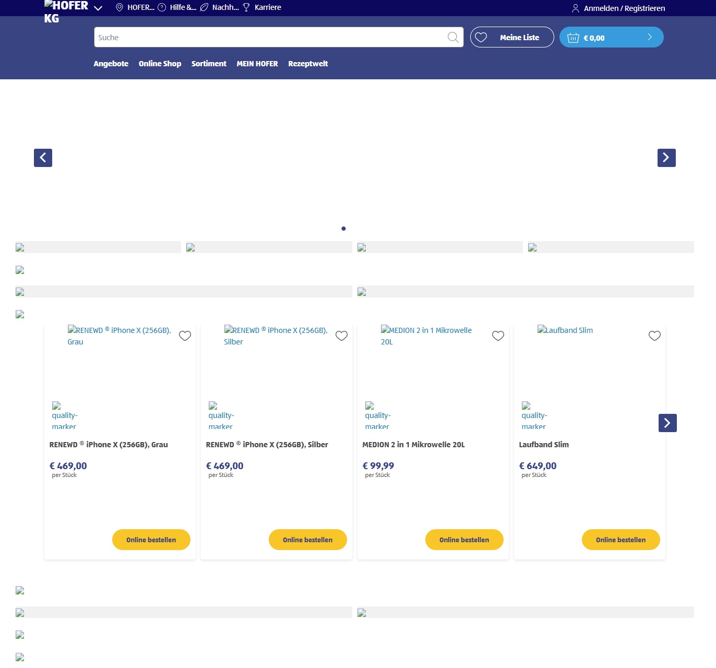
Task: Click quality-marker on iPhone X Grau card
Action: pyautogui.click(x=65, y=415)
